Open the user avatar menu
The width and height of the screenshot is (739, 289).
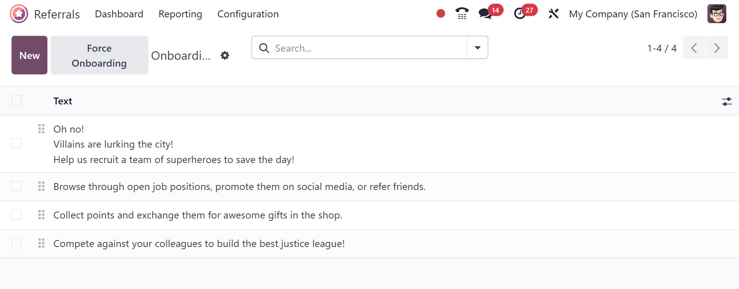[x=717, y=14]
